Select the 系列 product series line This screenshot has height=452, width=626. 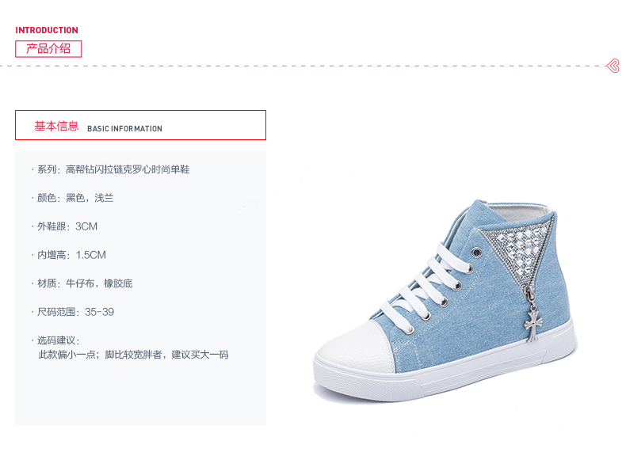[x=111, y=169]
